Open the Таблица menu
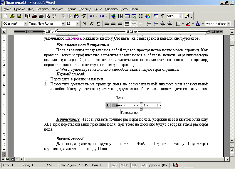Screen dimensions: 235x169 click(85, 9)
